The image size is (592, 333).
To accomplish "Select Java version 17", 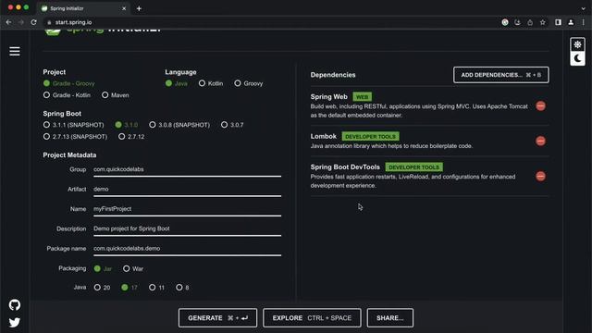I will pyautogui.click(x=129, y=288).
